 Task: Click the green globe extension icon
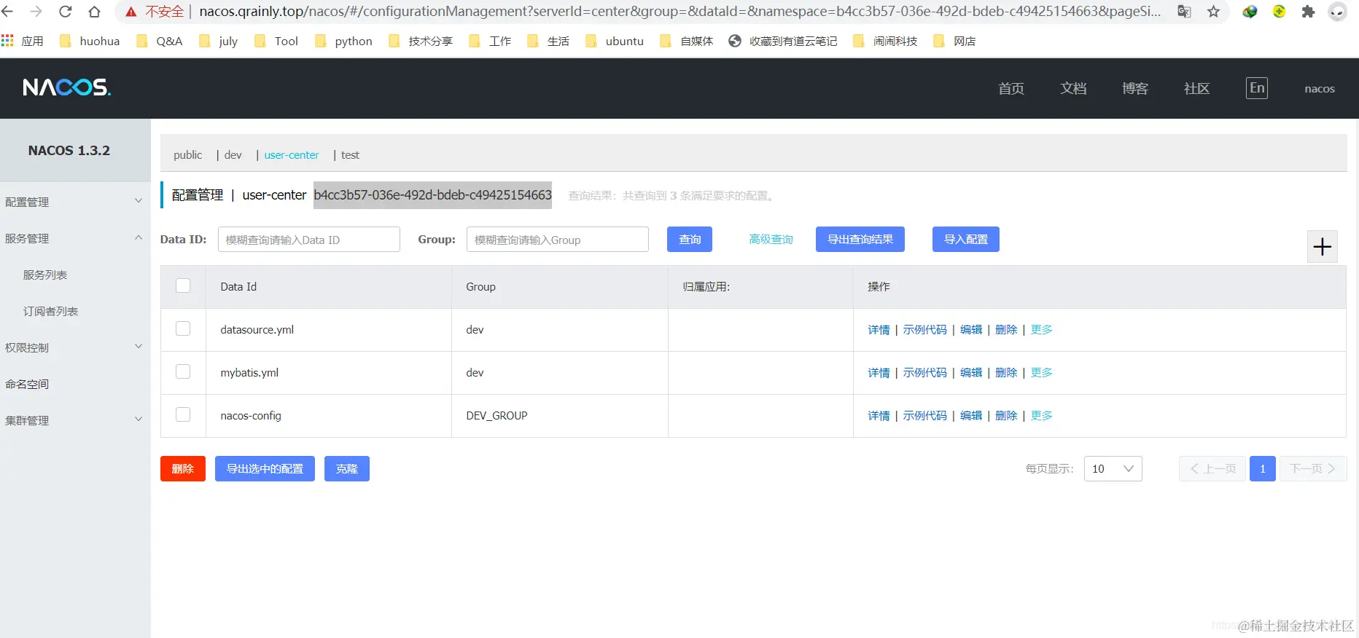(x=1250, y=12)
